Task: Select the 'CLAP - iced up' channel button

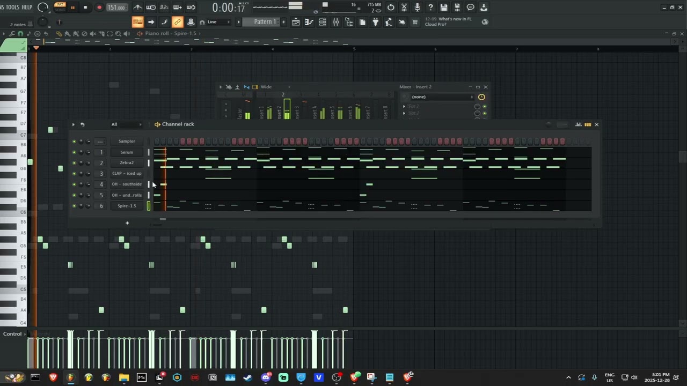Action: pyautogui.click(x=127, y=174)
